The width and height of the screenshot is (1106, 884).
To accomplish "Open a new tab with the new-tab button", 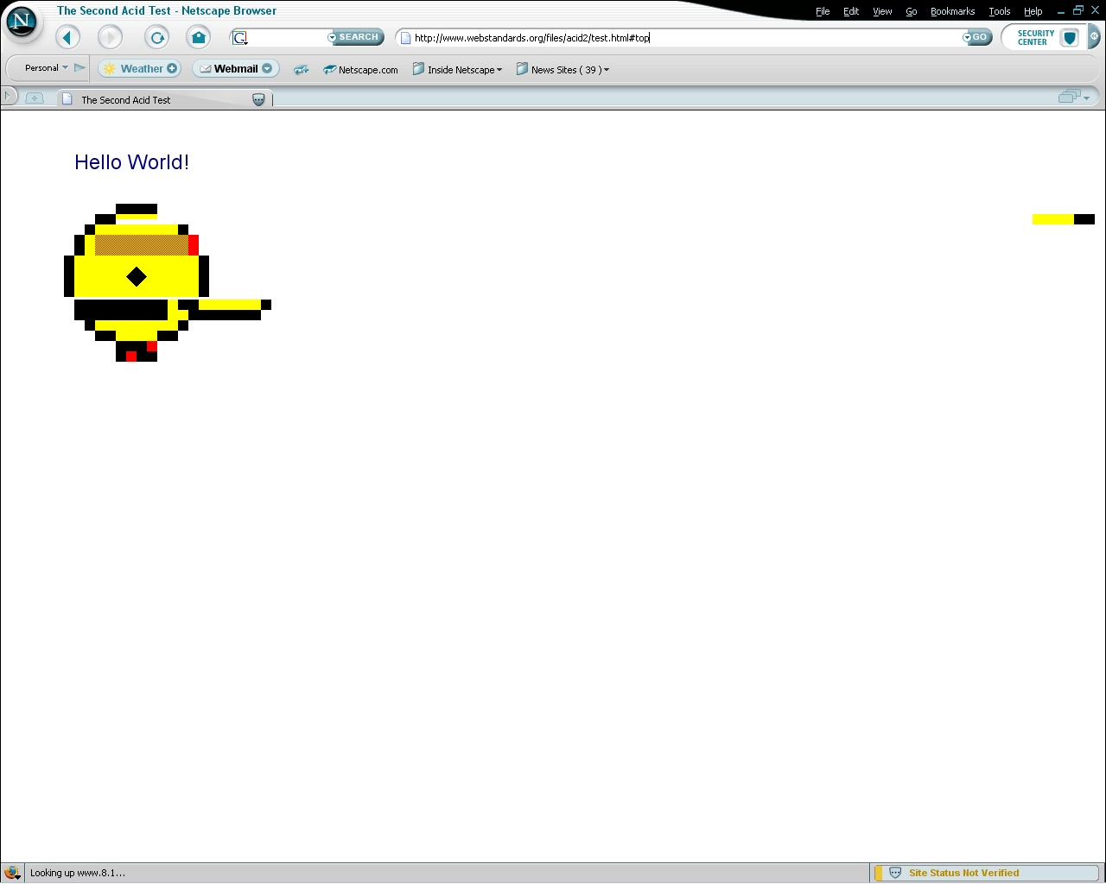I will coord(35,98).
